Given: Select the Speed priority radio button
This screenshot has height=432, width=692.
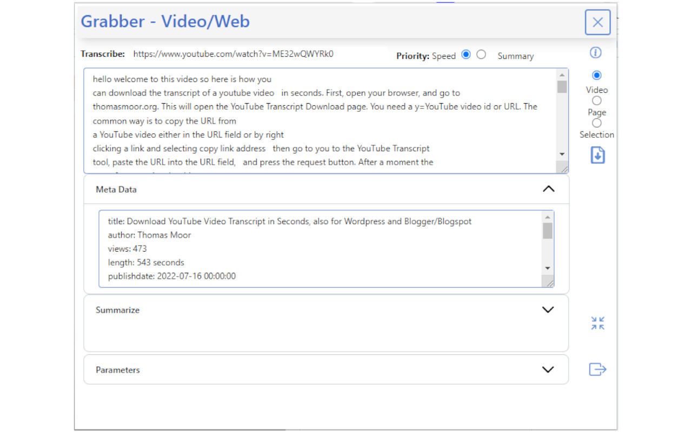Looking at the screenshot, I should (x=466, y=54).
